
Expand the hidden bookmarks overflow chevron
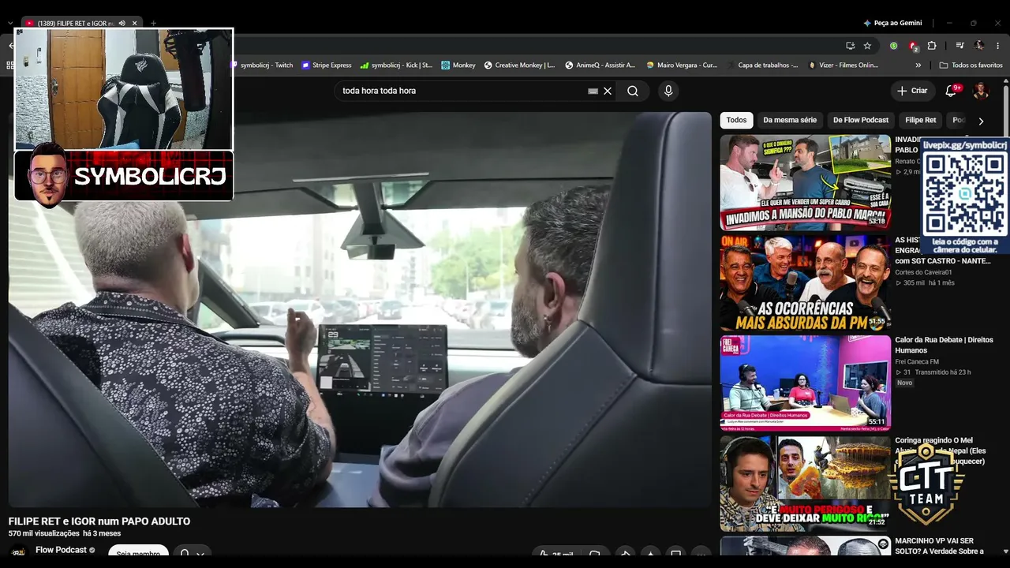pyautogui.click(x=918, y=65)
